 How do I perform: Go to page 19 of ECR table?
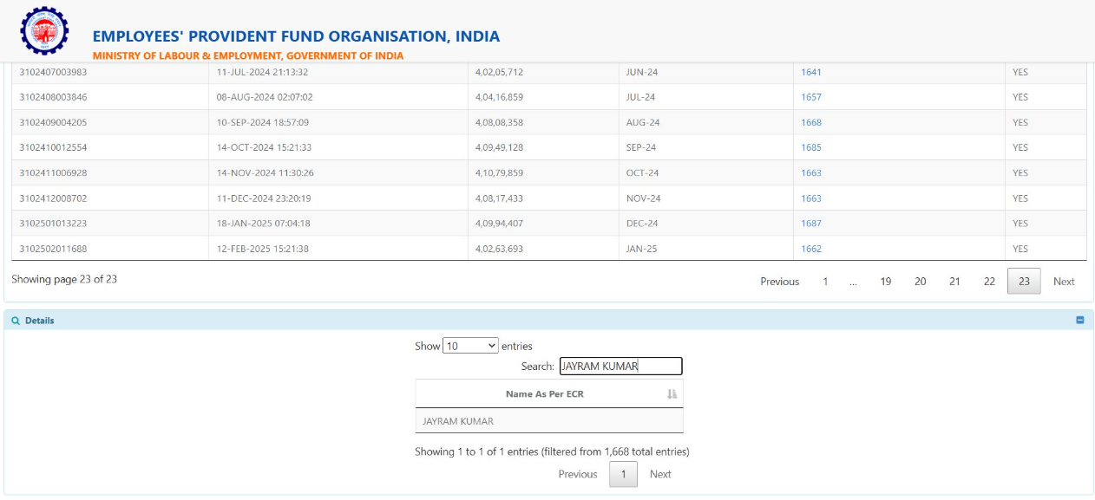[x=885, y=282]
